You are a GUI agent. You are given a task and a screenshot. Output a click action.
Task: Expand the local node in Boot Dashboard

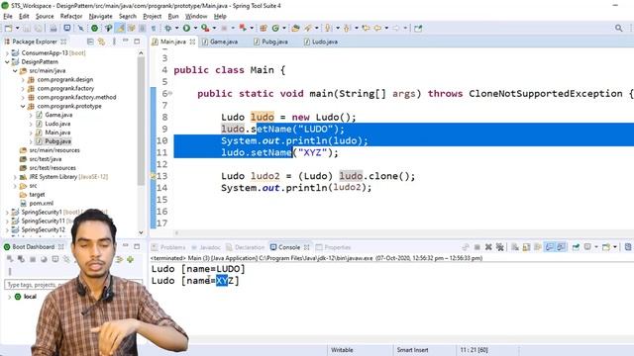click(x=10, y=297)
